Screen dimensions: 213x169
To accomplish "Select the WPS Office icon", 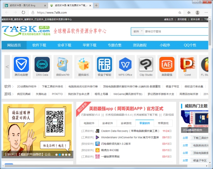I will [x=125, y=64].
